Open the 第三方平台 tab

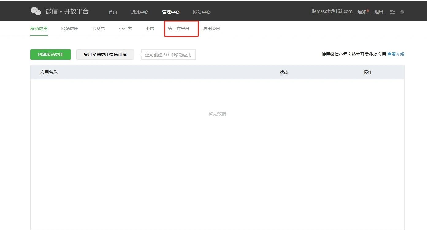pos(178,28)
